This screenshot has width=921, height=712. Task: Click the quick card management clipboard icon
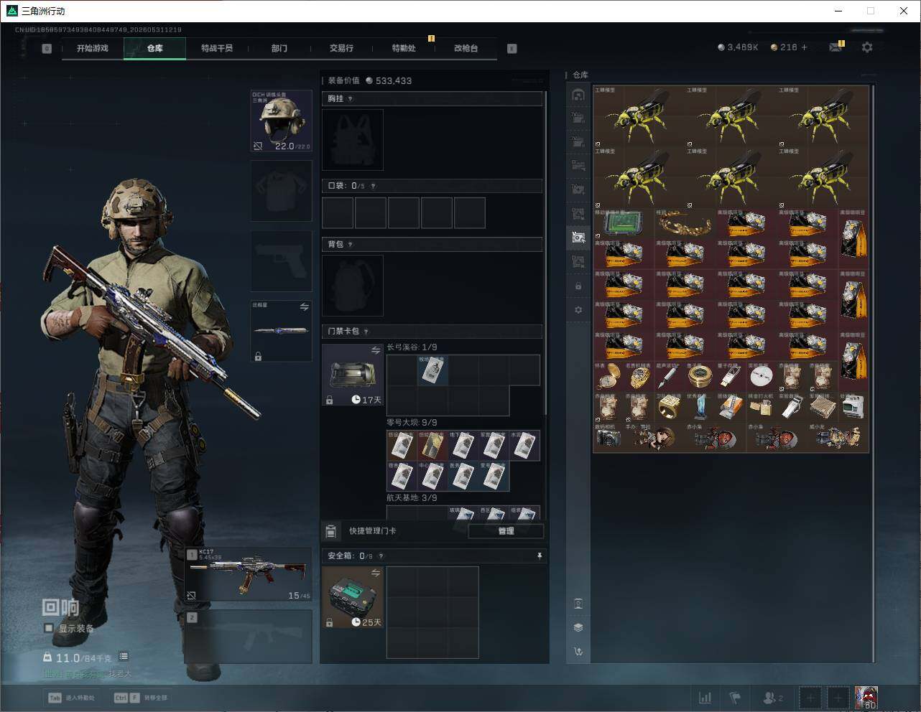coord(330,531)
